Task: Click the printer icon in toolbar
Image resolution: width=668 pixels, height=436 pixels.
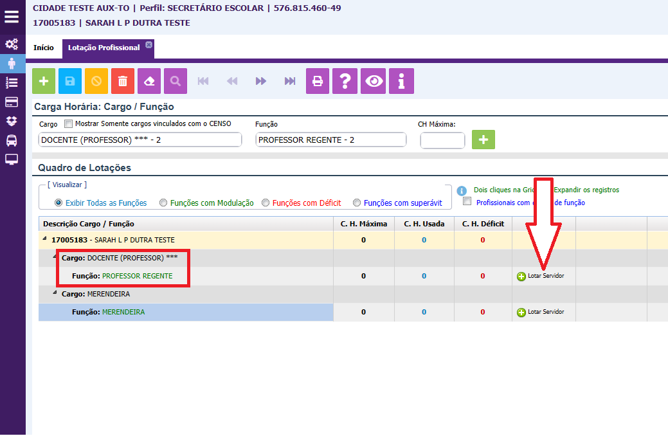Action: (x=317, y=81)
